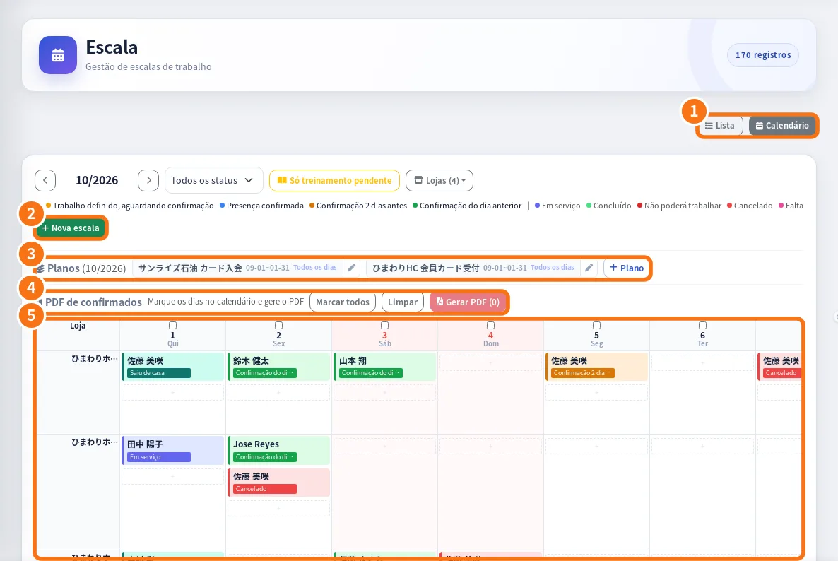Click the Limpar button
This screenshot has width=838, height=561.
403,302
